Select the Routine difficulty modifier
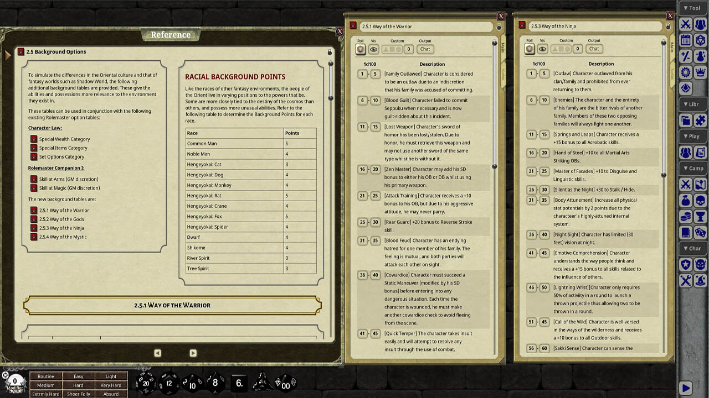Image resolution: width=709 pixels, height=398 pixels. coord(46,376)
